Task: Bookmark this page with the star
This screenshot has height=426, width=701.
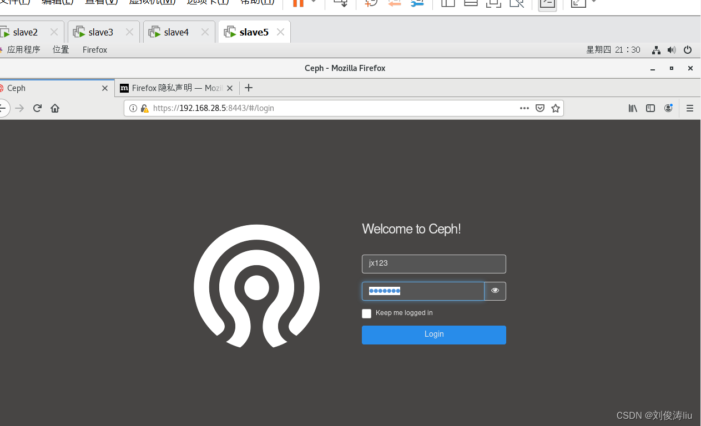Action: (556, 108)
